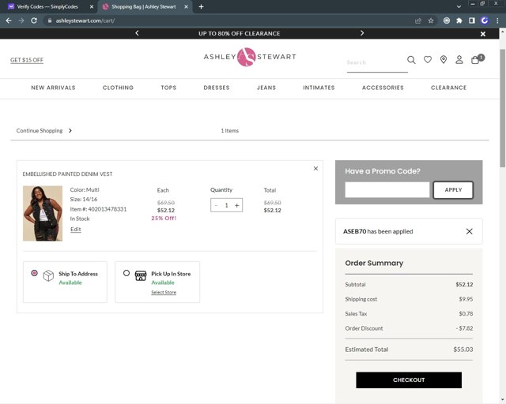Viewport: 506px width, 404px height.
Task: Click the page vertical scrollbar
Action: [502, 108]
